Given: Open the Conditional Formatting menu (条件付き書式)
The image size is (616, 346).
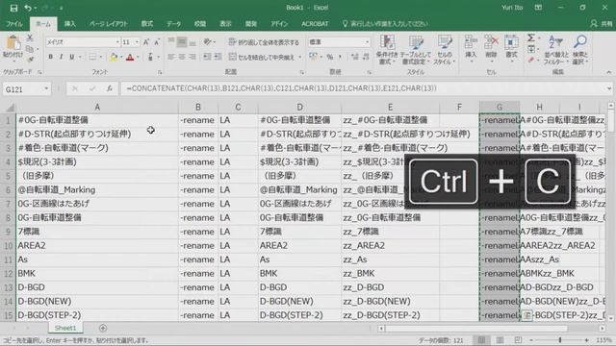Looking at the screenshot, I should [x=387, y=49].
